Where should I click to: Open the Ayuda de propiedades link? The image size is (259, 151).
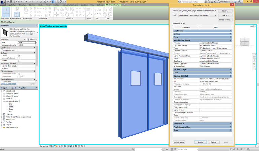coord(9,84)
